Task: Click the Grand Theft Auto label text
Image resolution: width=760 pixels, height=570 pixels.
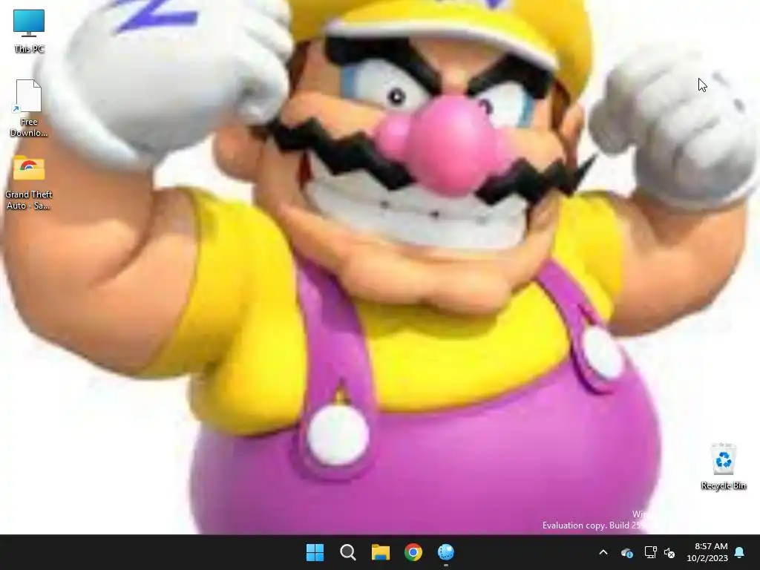Action: [x=29, y=200]
